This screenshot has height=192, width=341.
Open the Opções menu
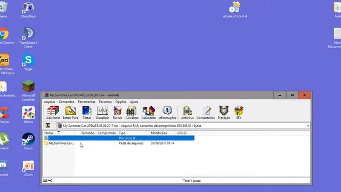(121, 102)
